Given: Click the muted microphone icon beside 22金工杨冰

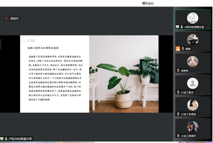Looking at the screenshot, I should [178, 92].
